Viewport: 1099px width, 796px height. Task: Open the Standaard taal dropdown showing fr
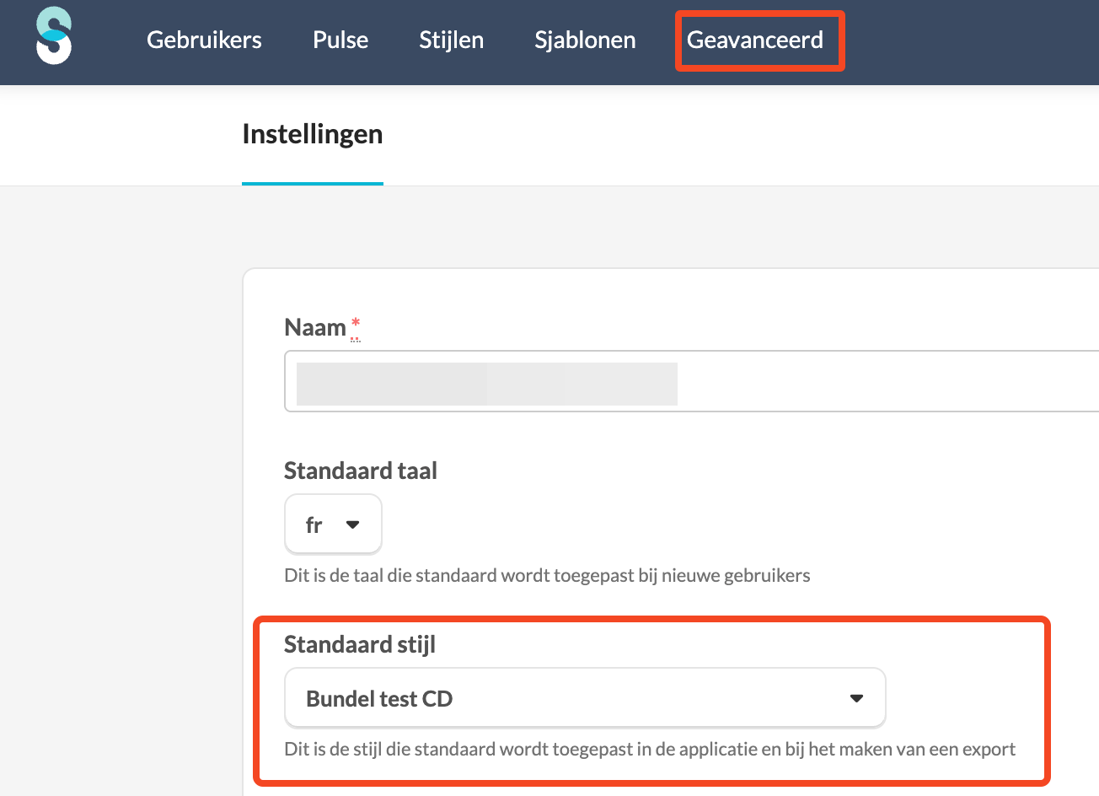333,524
